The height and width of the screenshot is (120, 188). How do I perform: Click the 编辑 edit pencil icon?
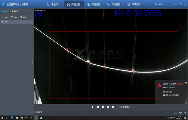14,17
